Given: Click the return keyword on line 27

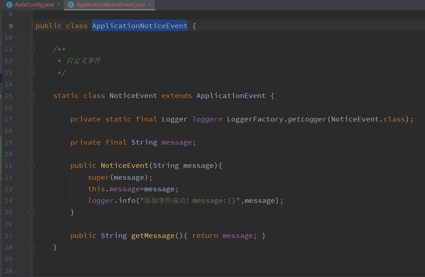Looking at the screenshot, I should pos(205,236).
